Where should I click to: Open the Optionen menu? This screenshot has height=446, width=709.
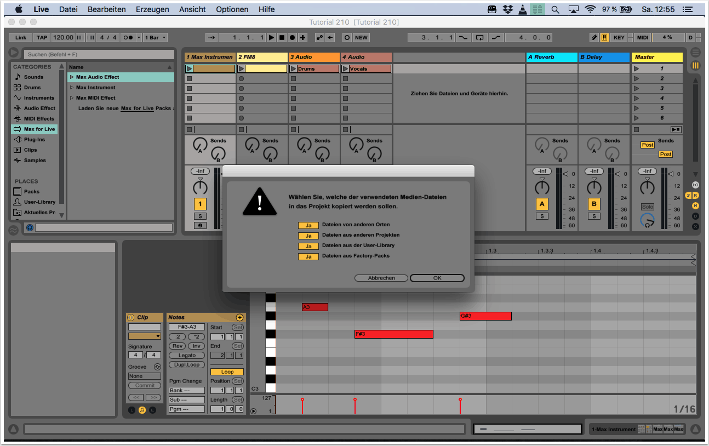click(x=232, y=9)
